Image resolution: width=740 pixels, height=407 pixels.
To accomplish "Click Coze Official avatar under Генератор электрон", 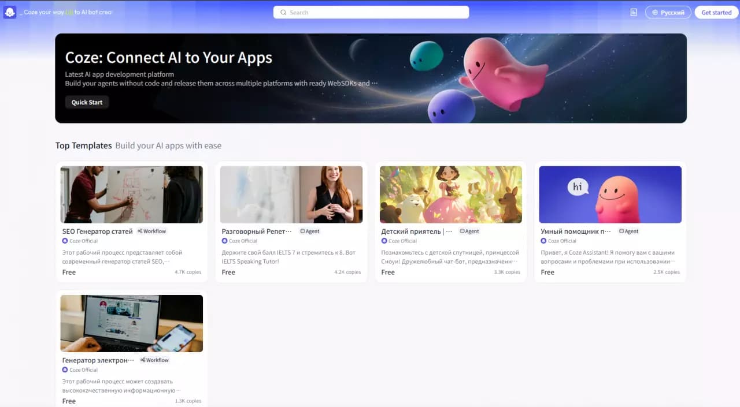I will (x=65, y=369).
